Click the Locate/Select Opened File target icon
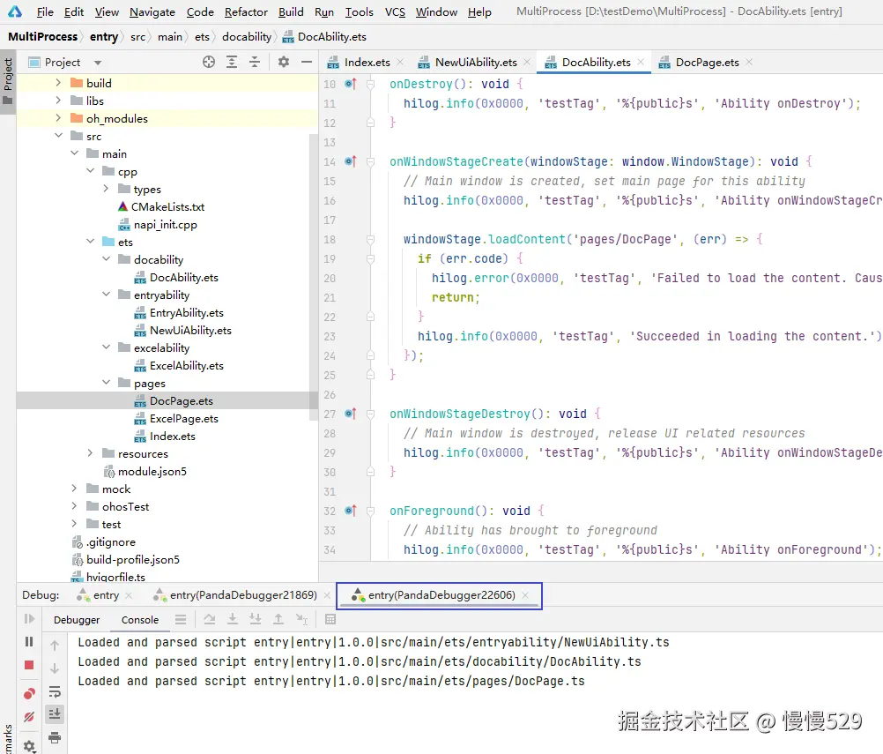The image size is (883, 754). coord(209,62)
